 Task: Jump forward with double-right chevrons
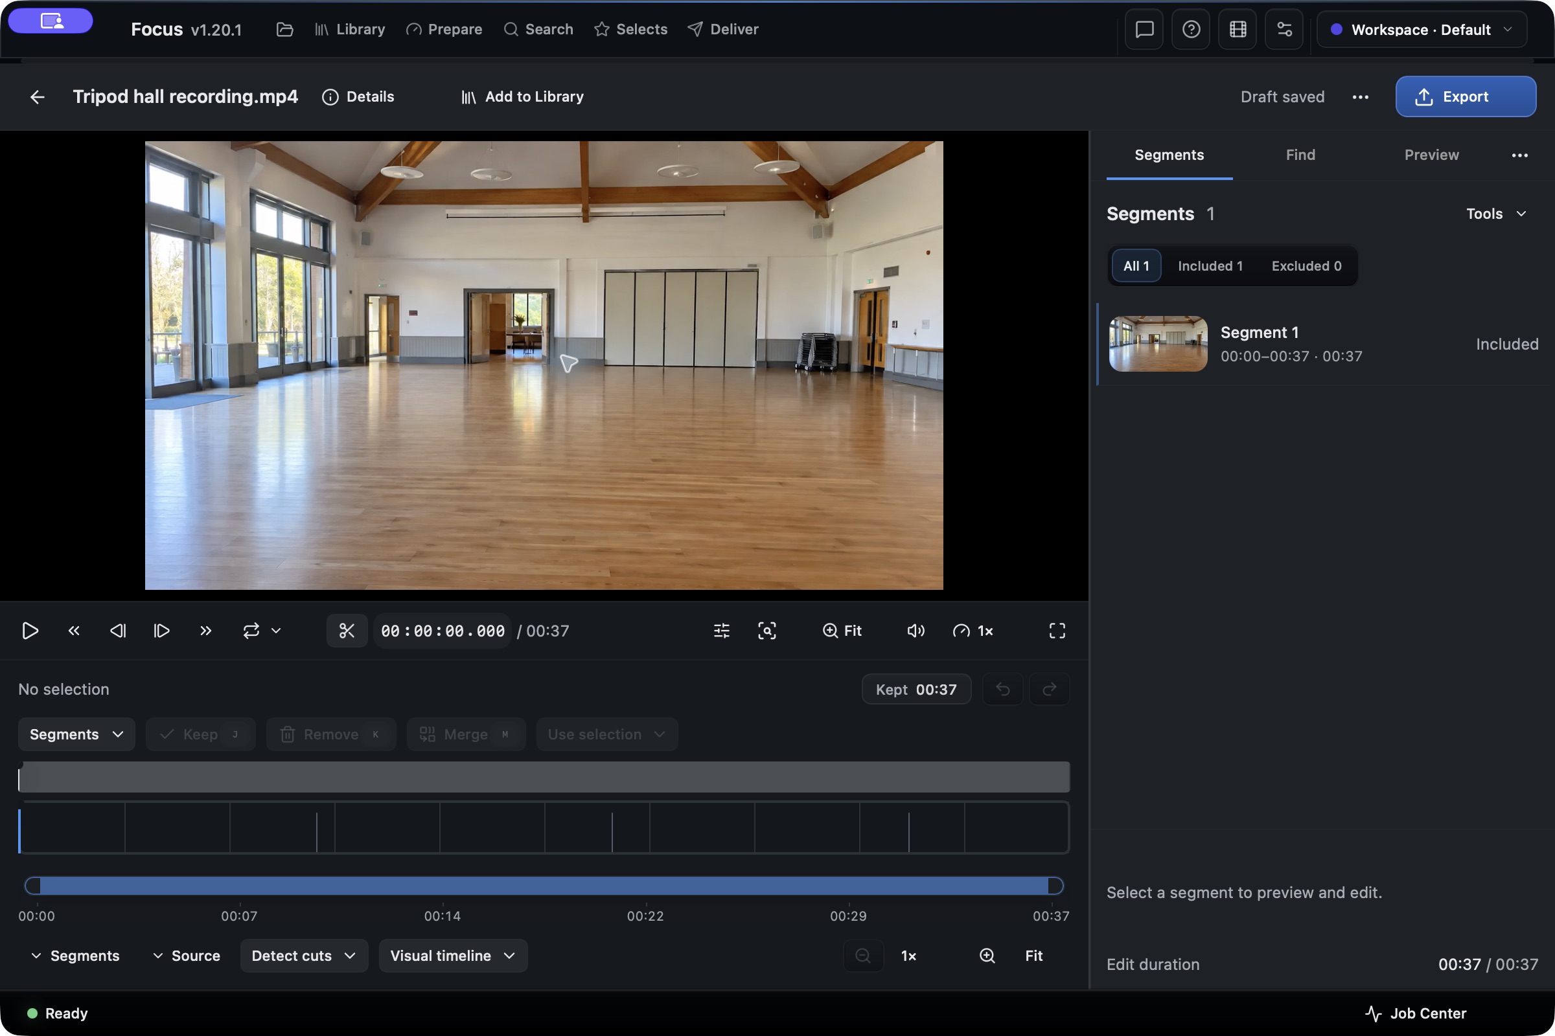coord(205,631)
